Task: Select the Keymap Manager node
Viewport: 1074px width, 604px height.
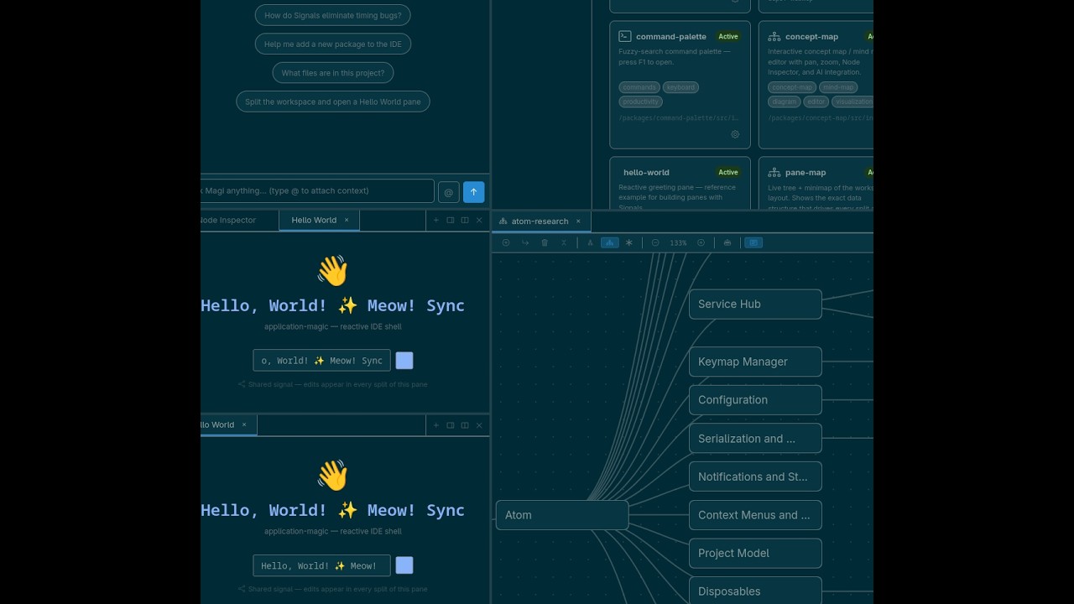Action: pyautogui.click(x=755, y=362)
